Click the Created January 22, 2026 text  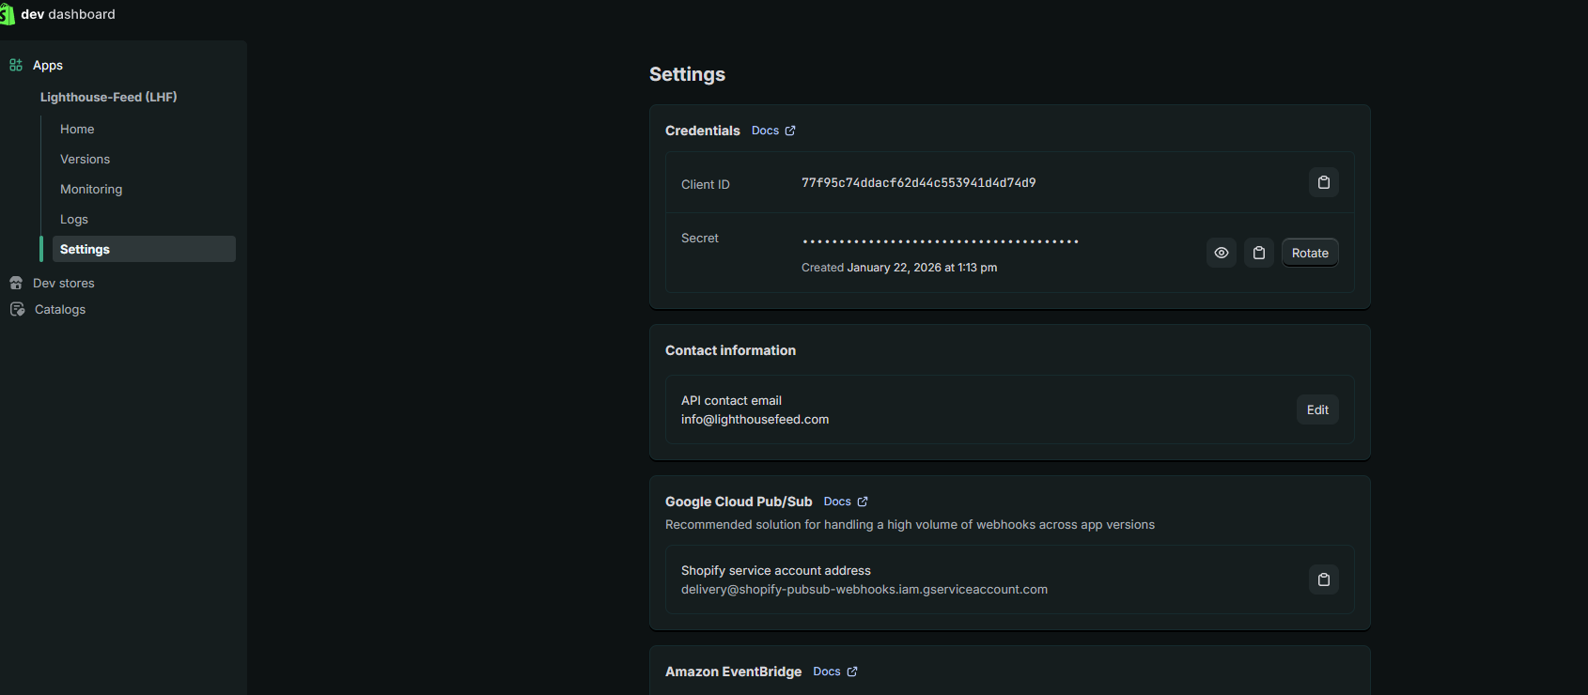pos(899,268)
